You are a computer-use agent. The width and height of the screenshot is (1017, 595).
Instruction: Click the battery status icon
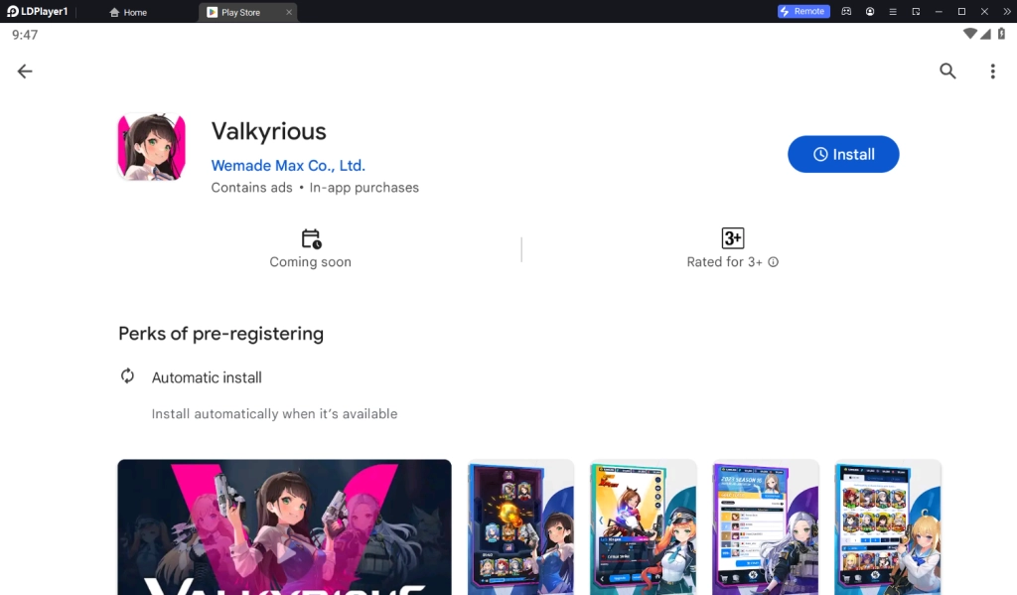pos(1001,34)
